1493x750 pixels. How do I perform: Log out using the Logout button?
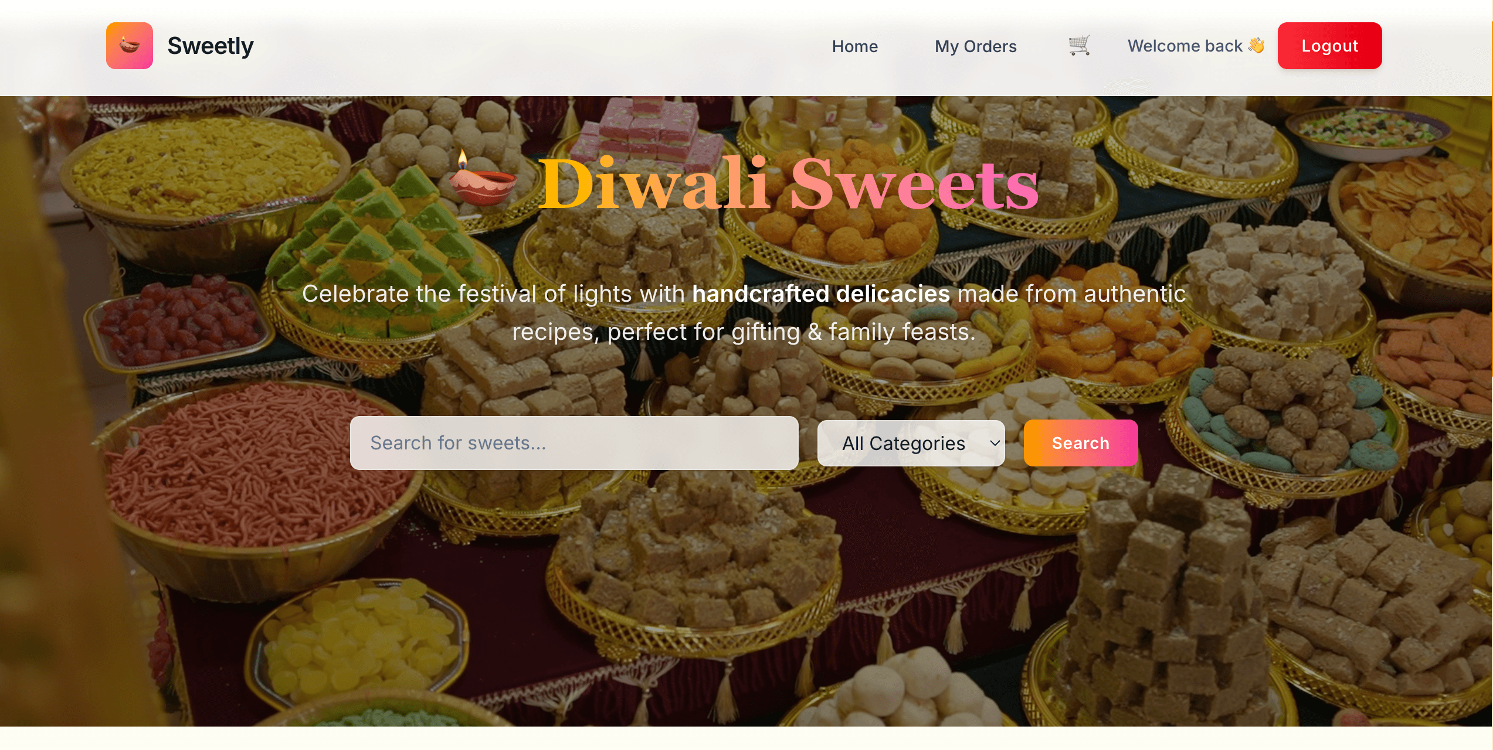click(1330, 46)
